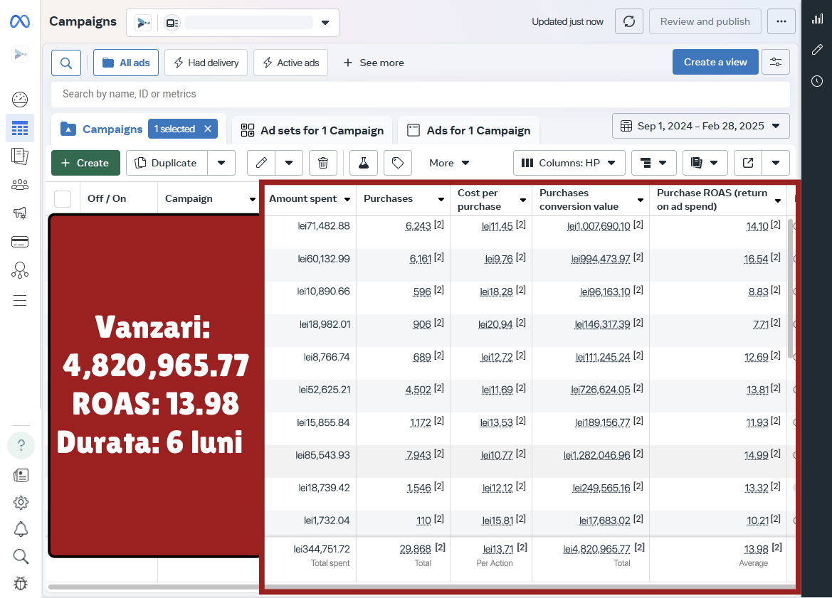Open Account overview gauge icon in sidebar
Image resolution: width=832 pixels, height=598 pixels.
coord(20,99)
